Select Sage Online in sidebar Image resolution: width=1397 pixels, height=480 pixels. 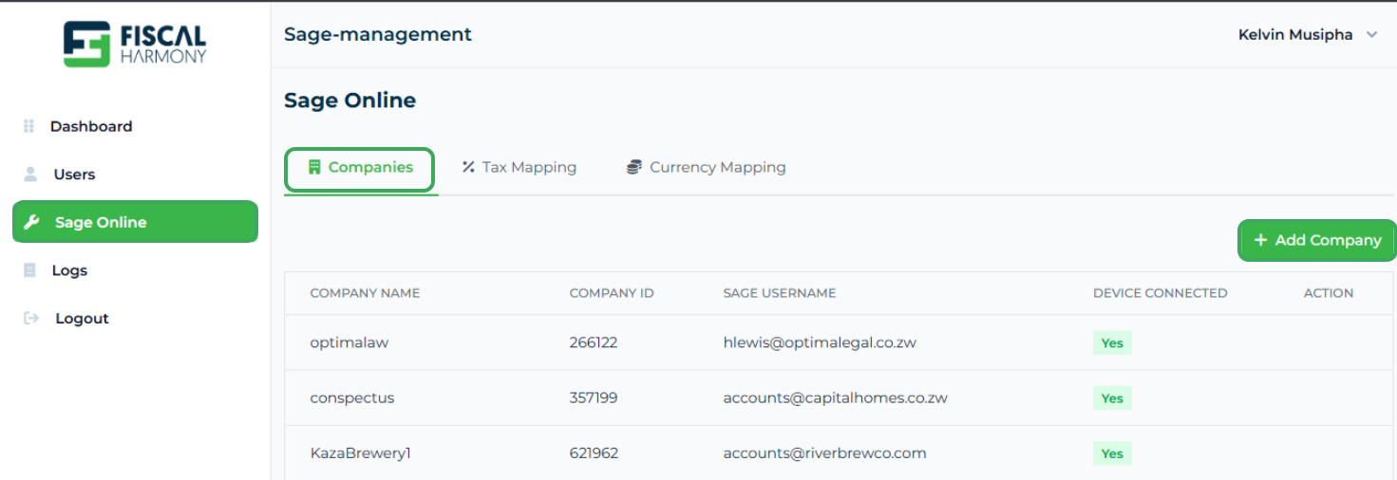[135, 222]
